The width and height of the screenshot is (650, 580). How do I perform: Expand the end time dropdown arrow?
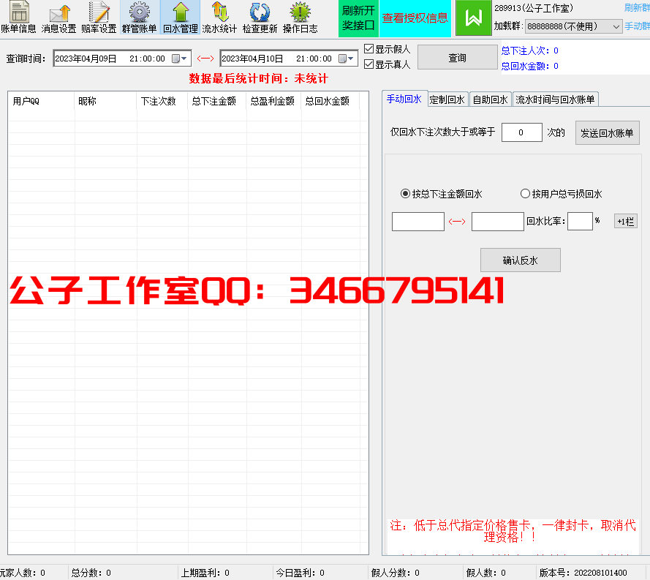point(351,59)
